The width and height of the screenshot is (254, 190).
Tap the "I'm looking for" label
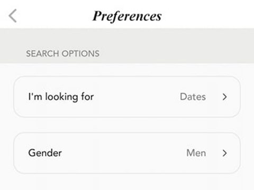[61, 97]
